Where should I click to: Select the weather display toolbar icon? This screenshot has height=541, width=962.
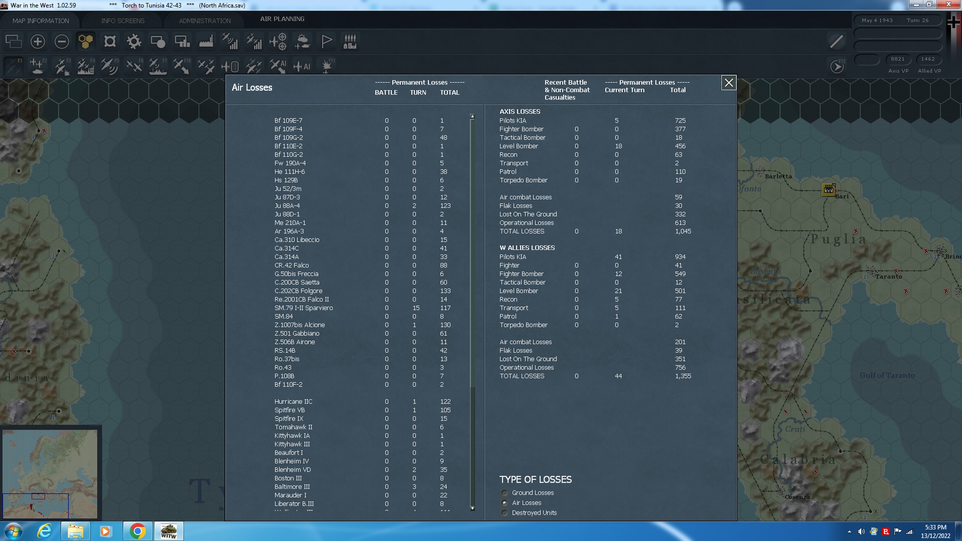[303, 42]
